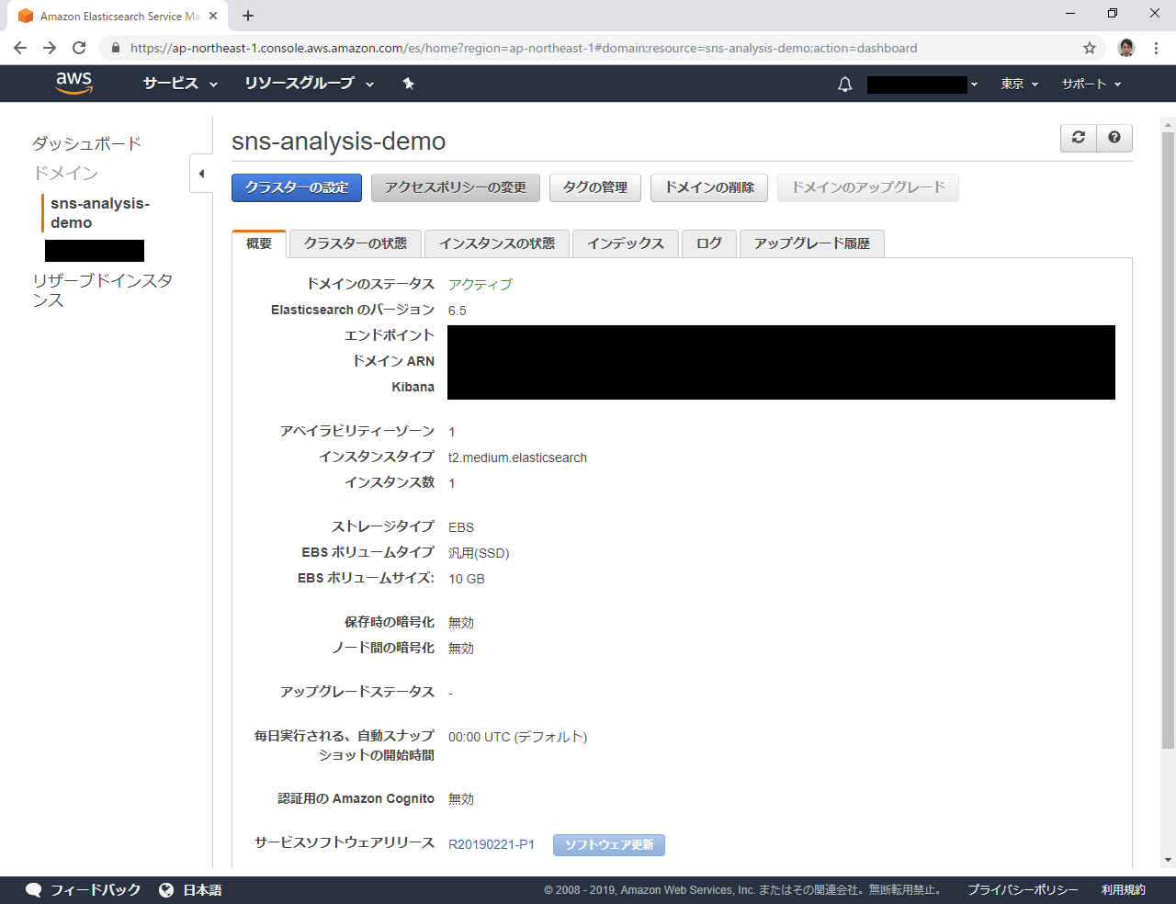Click the ドメインの削除 button
This screenshot has width=1176, height=904.
click(x=709, y=187)
